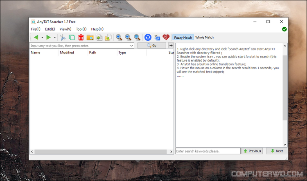The width and height of the screenshot is (307, 181).
Task: Click the green Forward arrow icon
Action: click(x=49, y=37)
